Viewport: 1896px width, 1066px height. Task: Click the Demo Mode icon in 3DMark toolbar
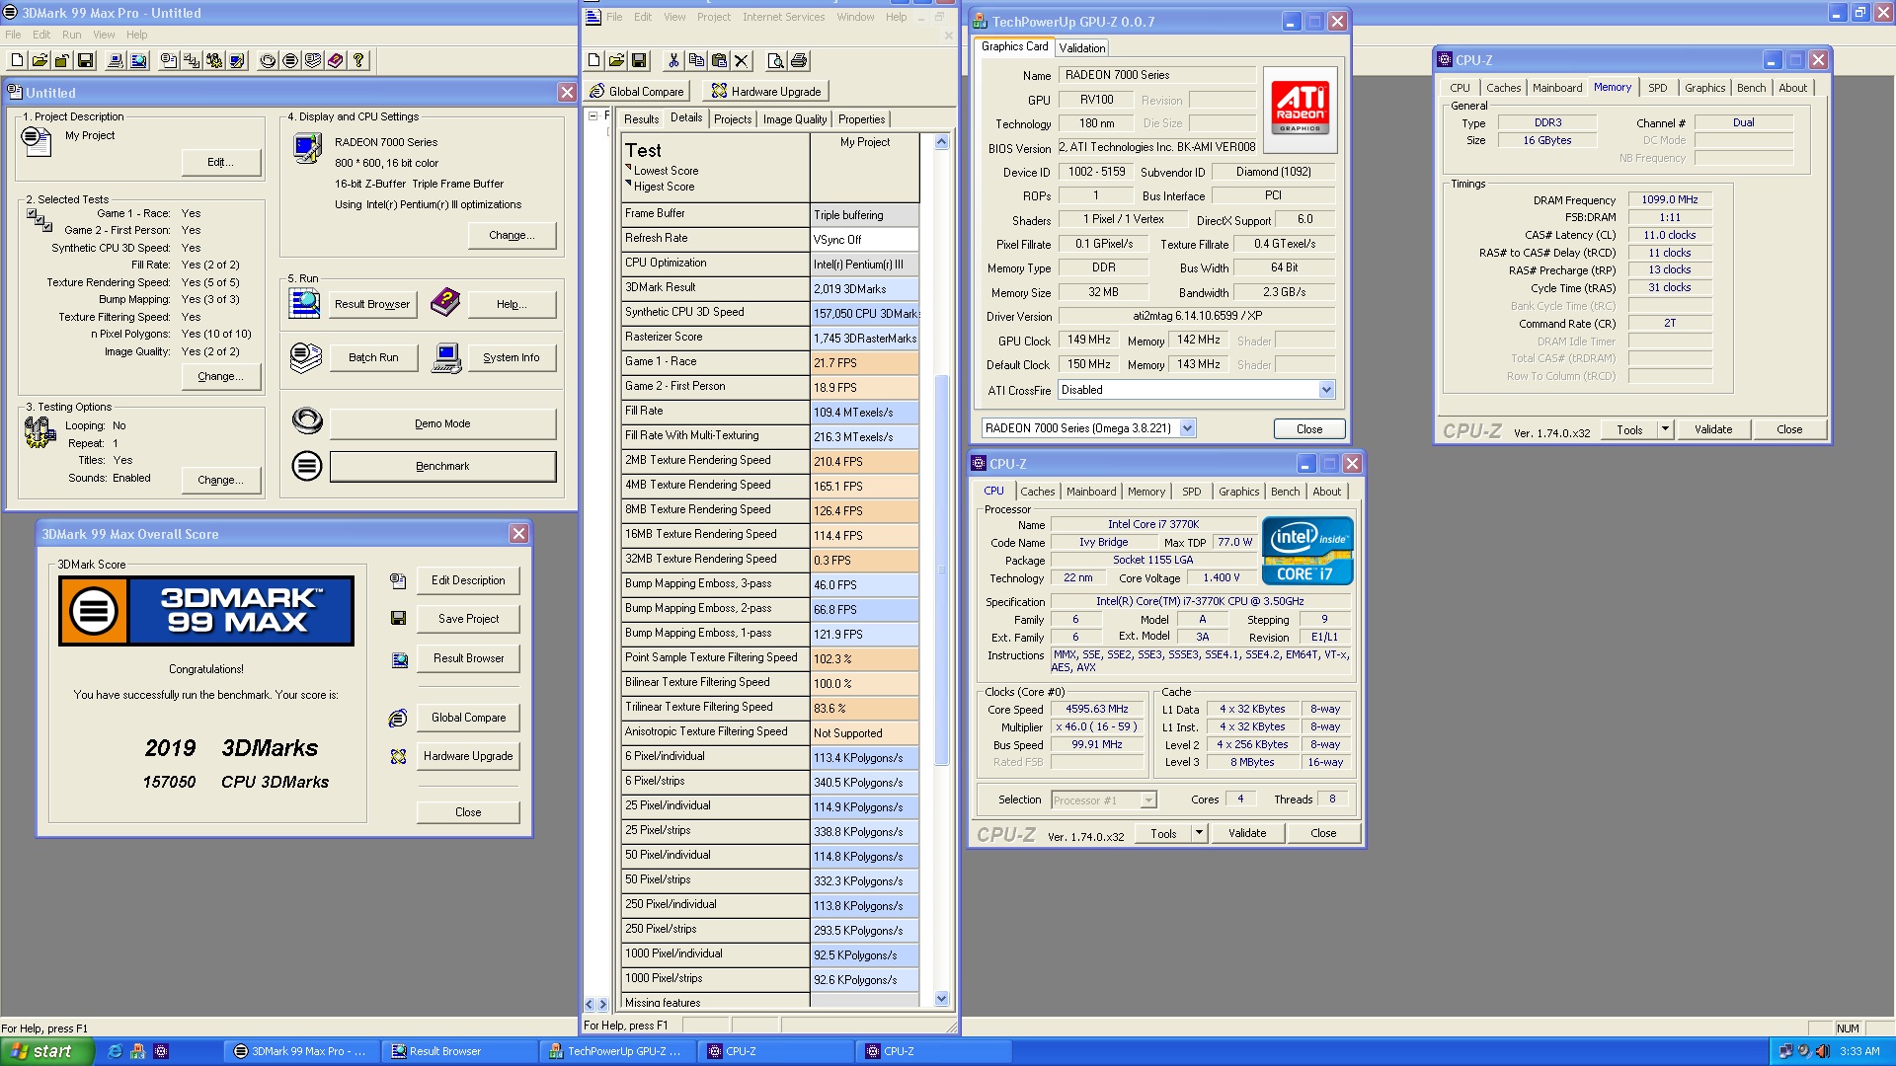pyautogui.click(x=268, y=61)
